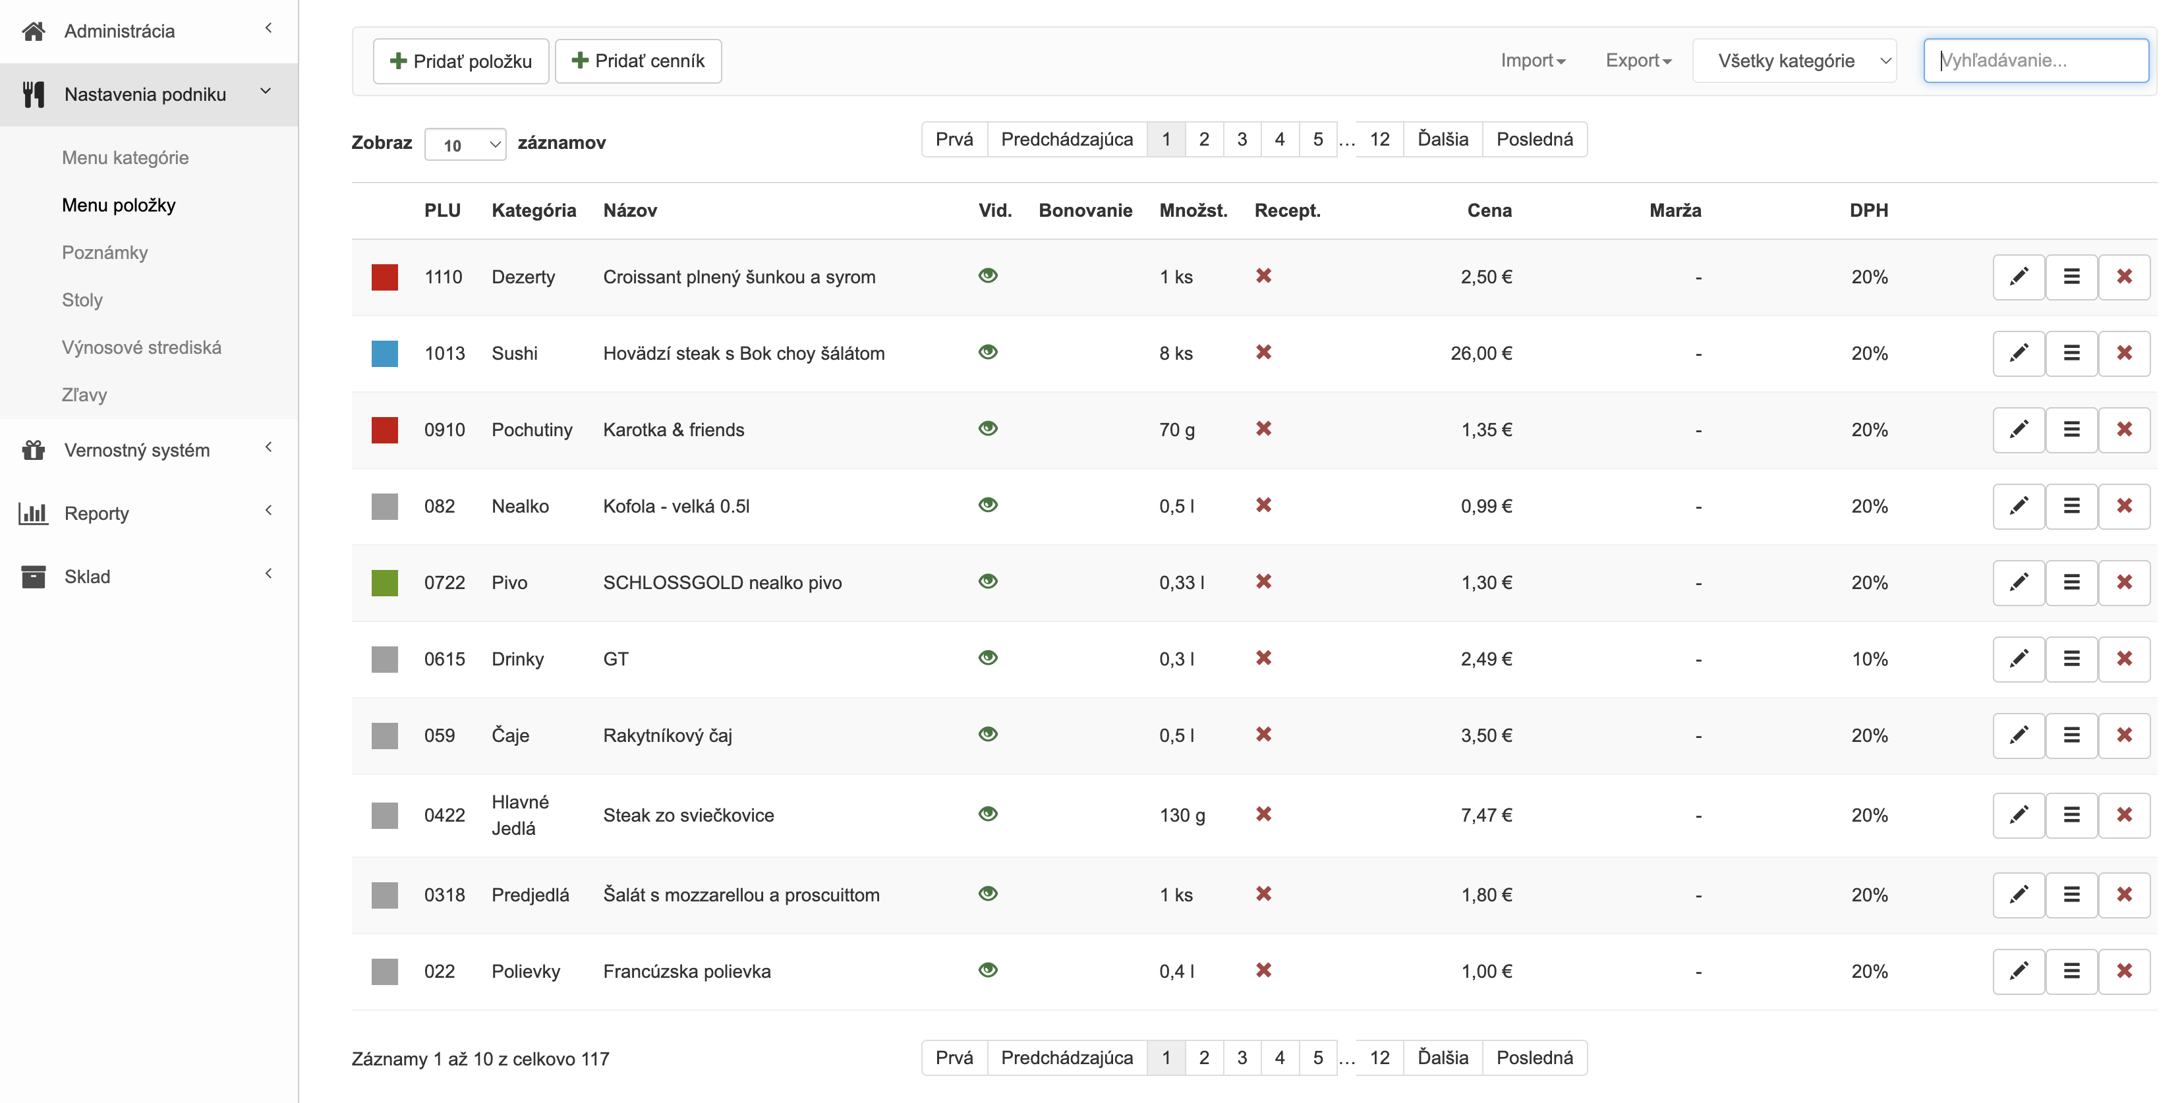Remove the Francúzska polievka item

point(2124,971)
